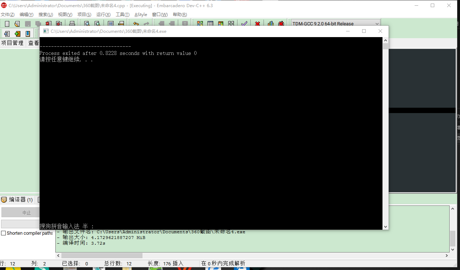Open the 帮助(R) menu
Image resolution: width=460 pixels, height=270 pixels.
180,15
